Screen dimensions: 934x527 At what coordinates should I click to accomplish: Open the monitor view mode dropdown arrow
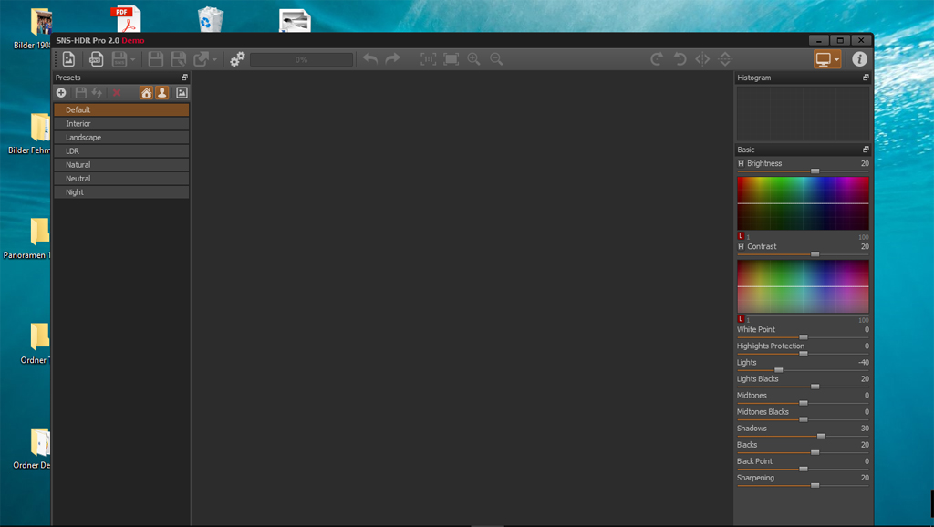(836, 59)
